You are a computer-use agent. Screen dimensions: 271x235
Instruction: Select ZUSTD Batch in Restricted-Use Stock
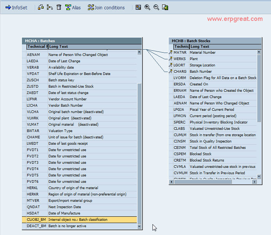pyautogui.click(x=79, y=87)
